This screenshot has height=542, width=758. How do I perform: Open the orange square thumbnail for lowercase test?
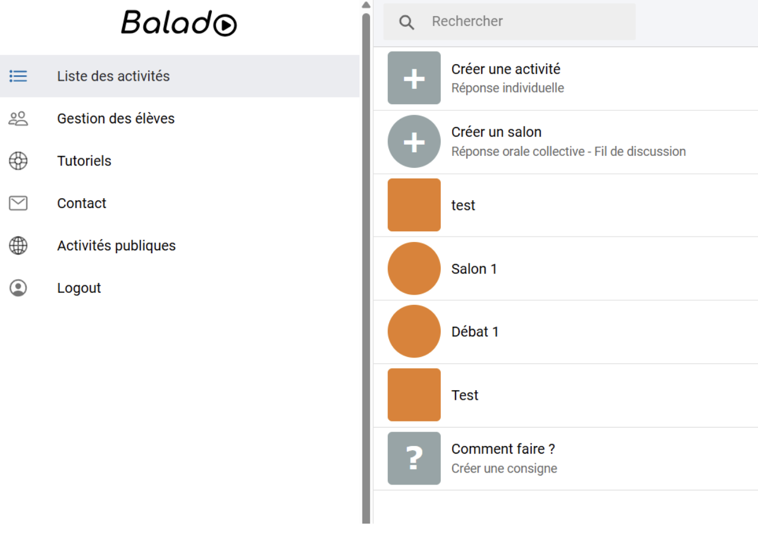coord(414,205)
